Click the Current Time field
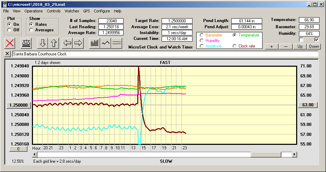 (177, 39)
